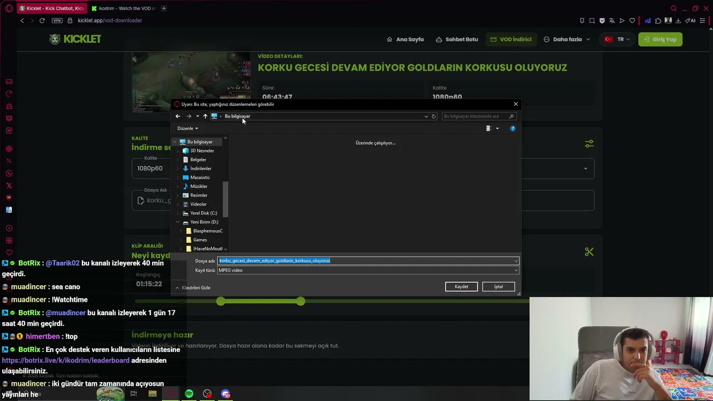Open Discord from the taskbar
The width and height of the screenshot is (713, 401).
pos(226,394)
